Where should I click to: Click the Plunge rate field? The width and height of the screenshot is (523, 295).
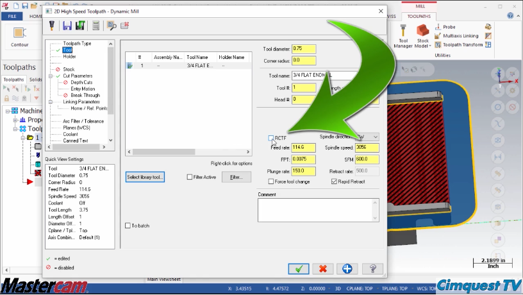coord(304,171)
